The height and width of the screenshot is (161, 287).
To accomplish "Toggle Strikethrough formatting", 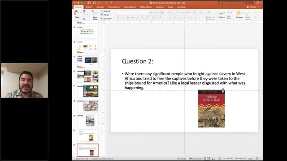I will [133, 17].
